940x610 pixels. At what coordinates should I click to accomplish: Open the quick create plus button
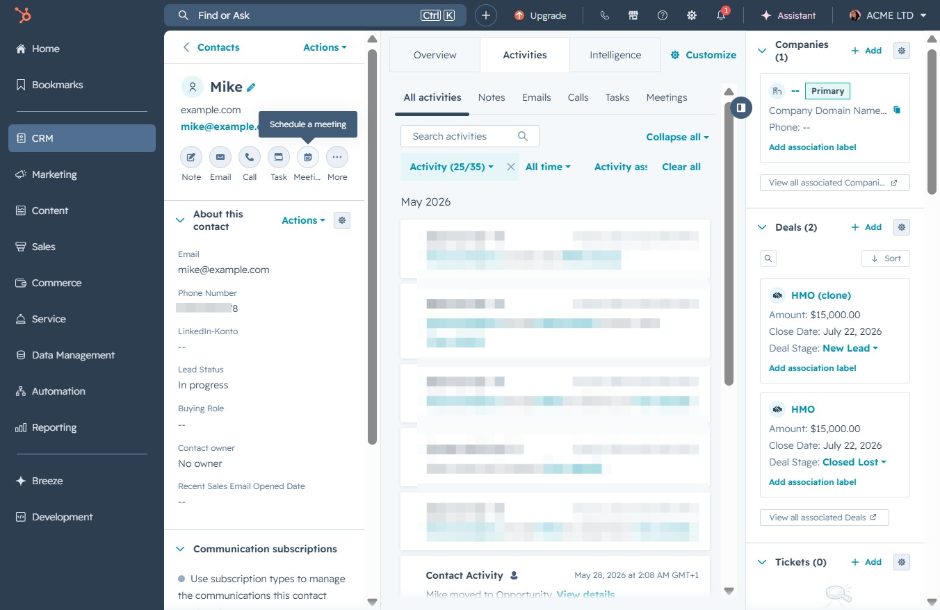click(486, 15)
